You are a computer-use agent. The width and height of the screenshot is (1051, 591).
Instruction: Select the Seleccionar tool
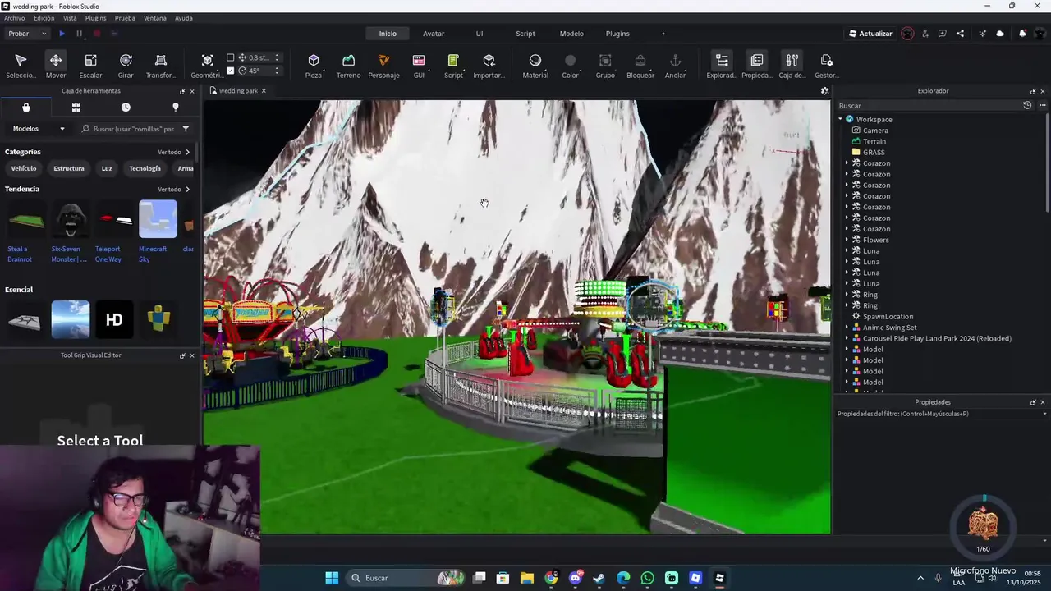(21, 66)
